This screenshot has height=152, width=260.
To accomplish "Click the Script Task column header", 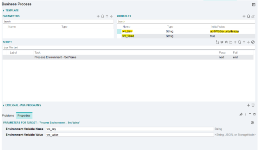I will tap(37, 53).
